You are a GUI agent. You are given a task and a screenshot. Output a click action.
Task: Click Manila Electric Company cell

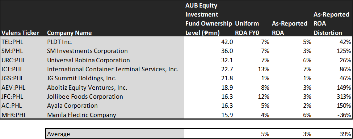click(x=81, y=115)
